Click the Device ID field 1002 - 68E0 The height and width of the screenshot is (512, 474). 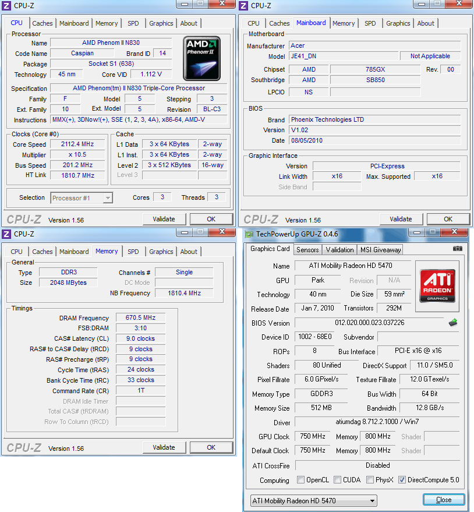coord(314,337)
